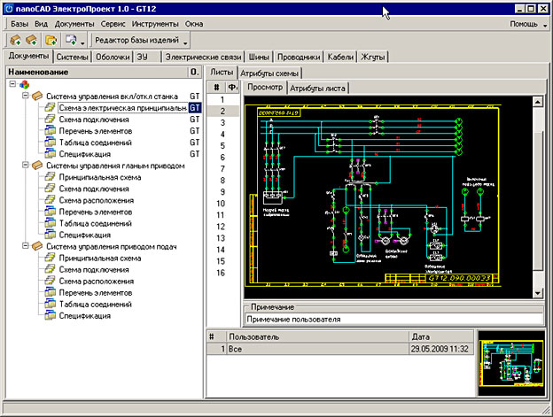Viewport: 553px width, 417px height.
Task: Collapse Система управления приводом подач node
Action: pyautogui.click(x=26, y=246)
